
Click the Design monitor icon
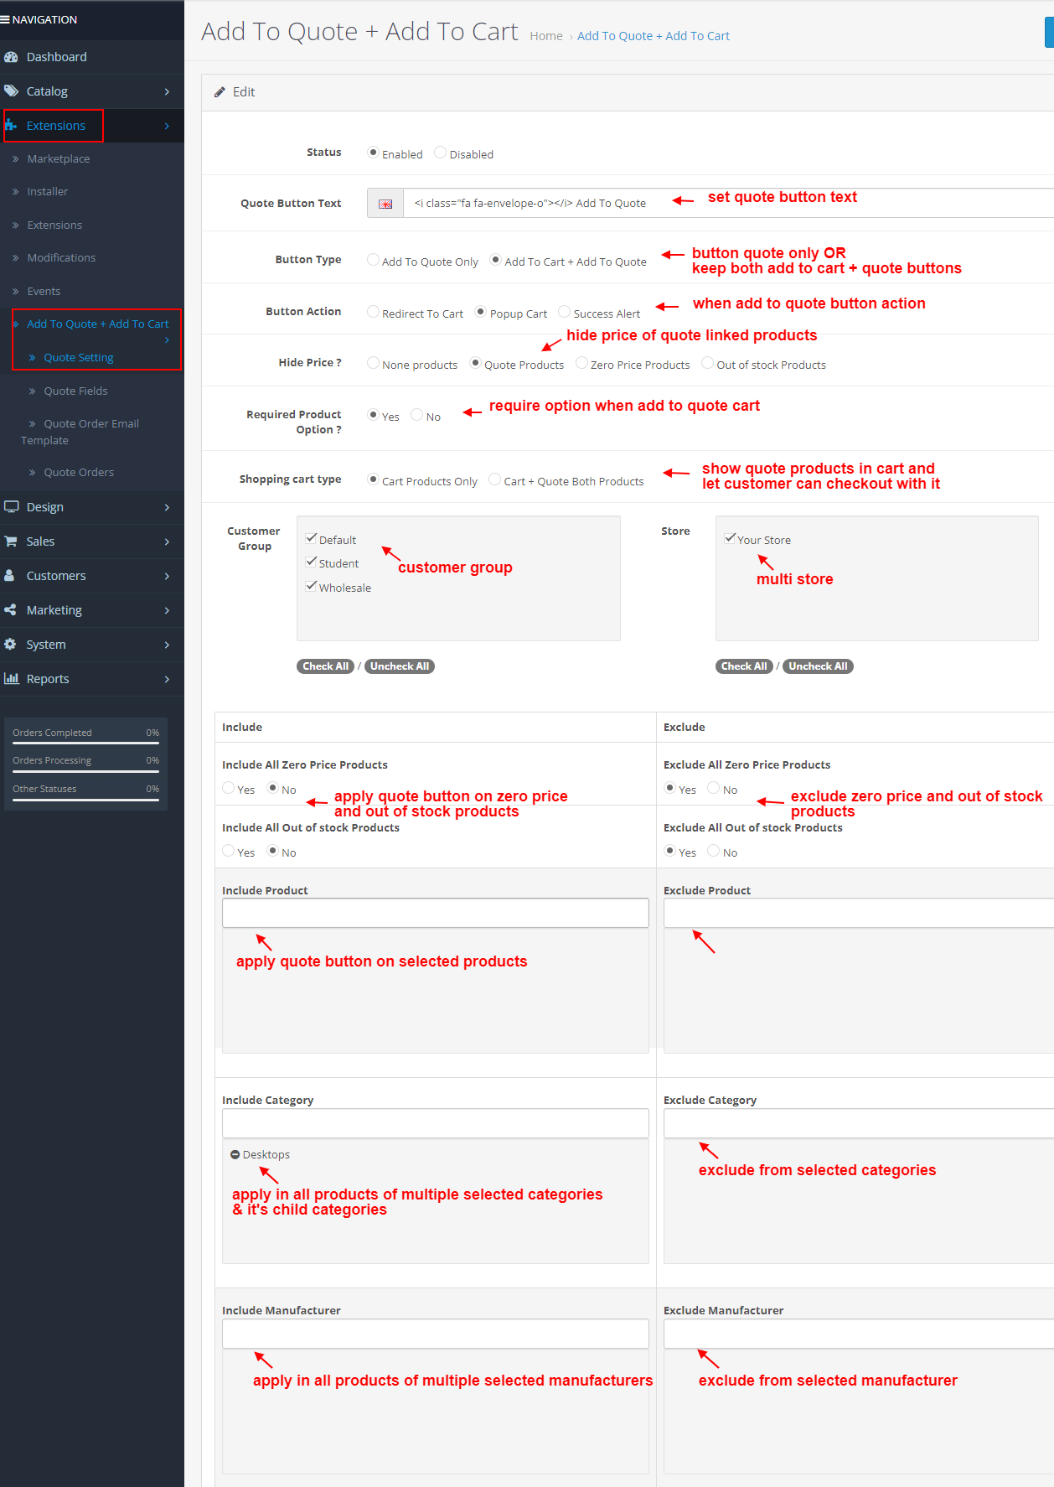coord(11,507)
